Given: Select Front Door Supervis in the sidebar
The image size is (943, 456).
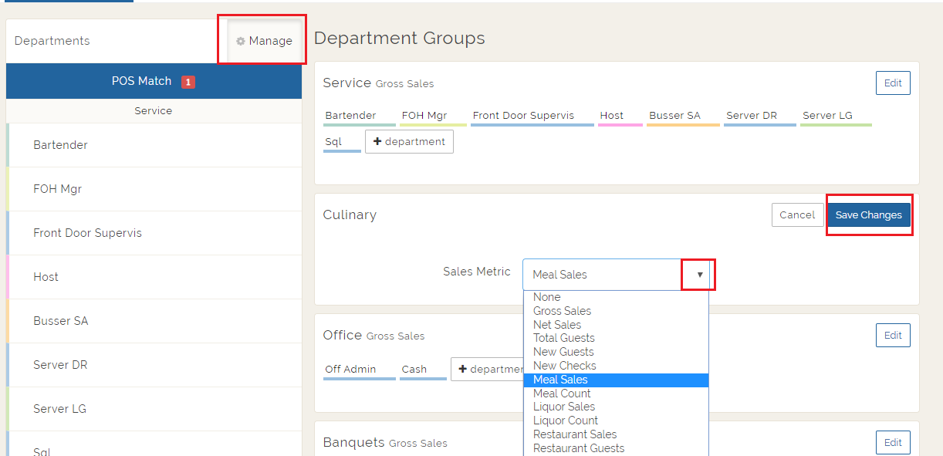Looking at the screenshot, I should pos(87,233).
